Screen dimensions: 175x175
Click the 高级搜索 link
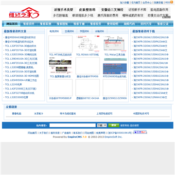pyautogui.click(x=135, y=125)
